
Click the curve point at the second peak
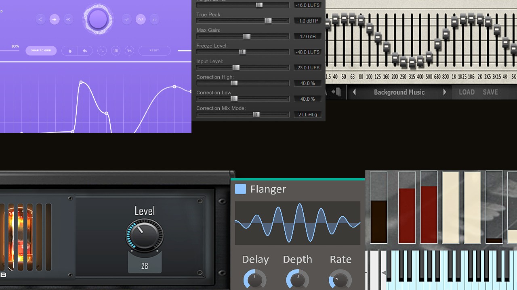pyautogui.click(x=174, y=87)
